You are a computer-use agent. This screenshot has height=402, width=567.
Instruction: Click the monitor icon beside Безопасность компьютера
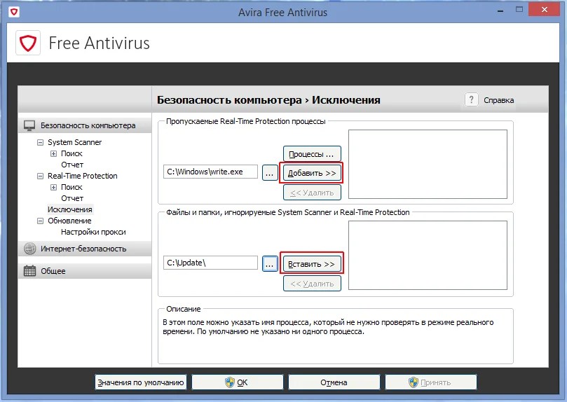coord(29,126)
